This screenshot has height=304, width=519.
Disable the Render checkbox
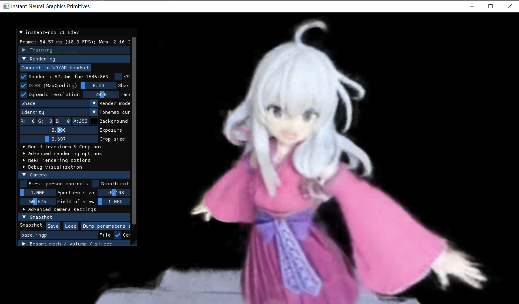pos(23,77)
